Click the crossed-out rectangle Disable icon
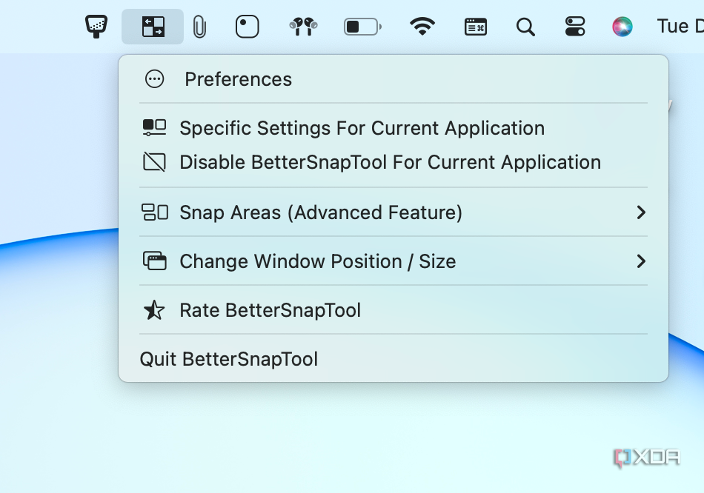 click(x=154, y=162)
